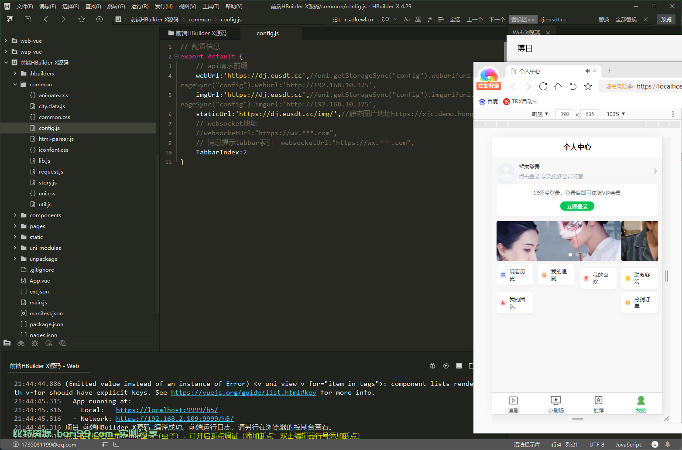Click the UTF-8 encoding in status bar

pyautogui.click(x=597, y=445)
